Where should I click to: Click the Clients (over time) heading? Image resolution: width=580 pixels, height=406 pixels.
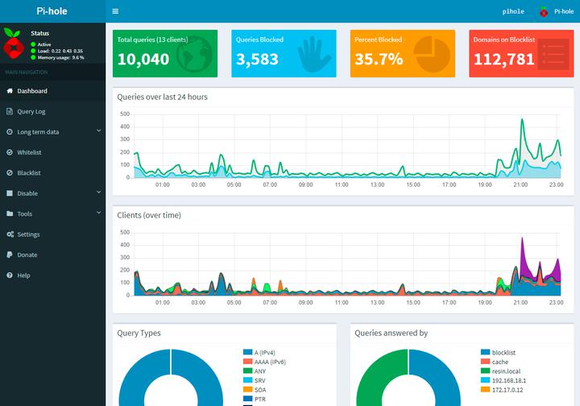[x=149, y=215]
